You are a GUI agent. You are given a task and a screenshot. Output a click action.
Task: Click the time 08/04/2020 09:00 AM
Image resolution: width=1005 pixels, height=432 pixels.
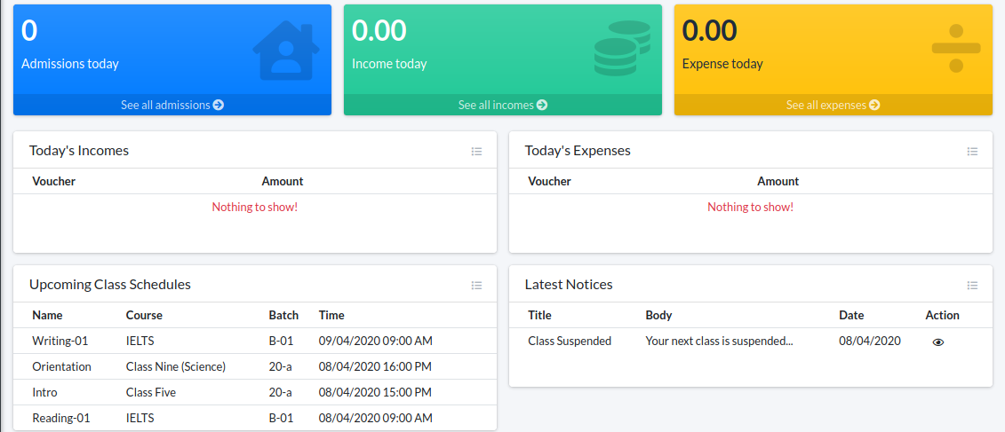coord(376,418)
